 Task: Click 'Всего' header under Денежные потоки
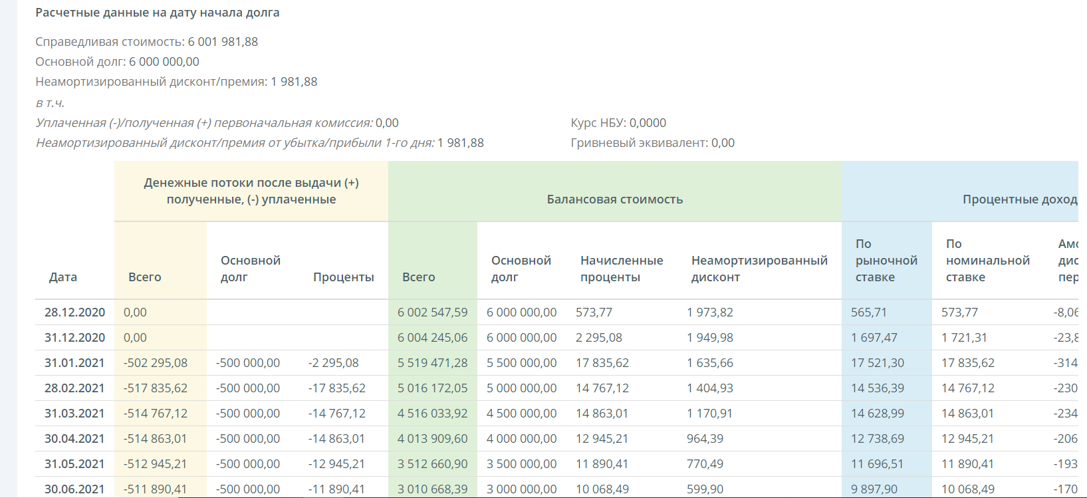click(145, 277)
